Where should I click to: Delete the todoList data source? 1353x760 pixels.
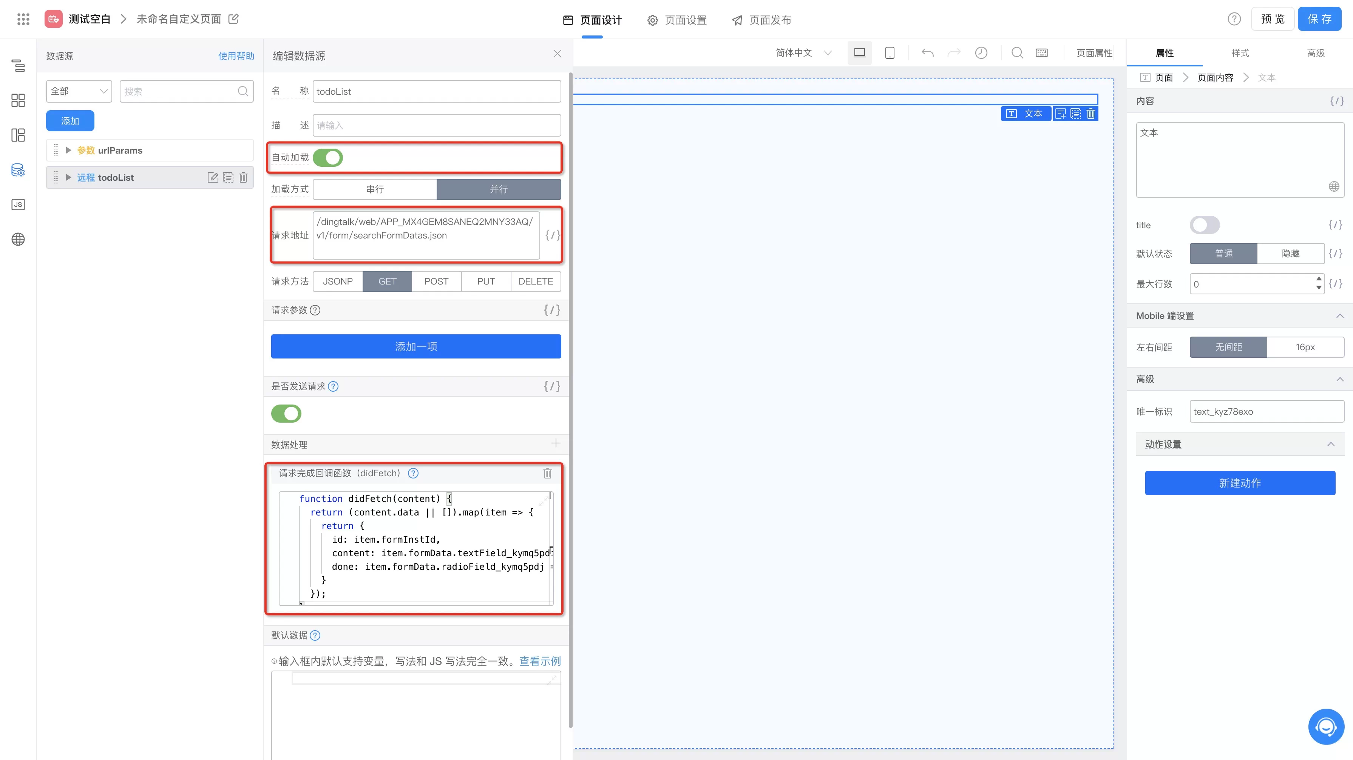coord(243,177)
